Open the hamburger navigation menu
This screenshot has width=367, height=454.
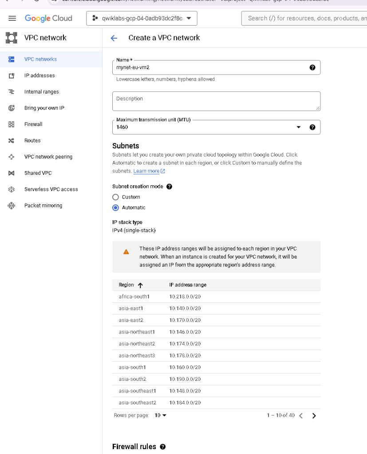12,18
